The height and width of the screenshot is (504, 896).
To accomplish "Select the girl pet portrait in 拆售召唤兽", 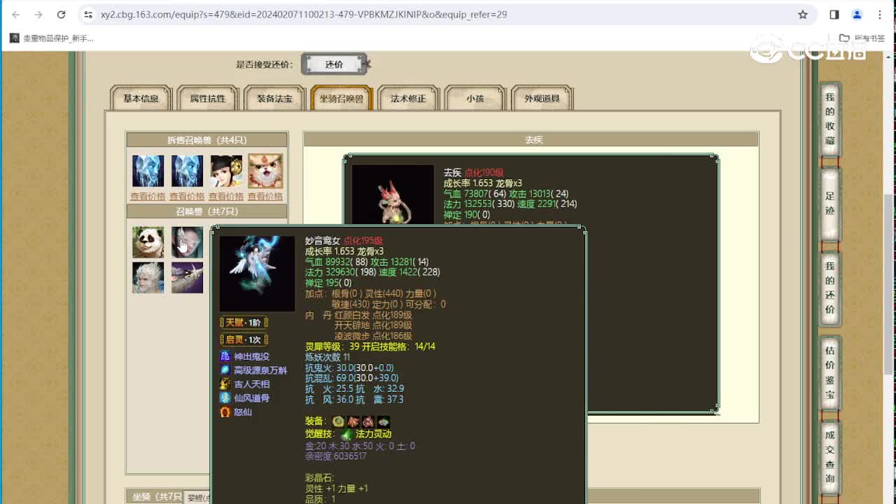I will [x=226, y=171].
